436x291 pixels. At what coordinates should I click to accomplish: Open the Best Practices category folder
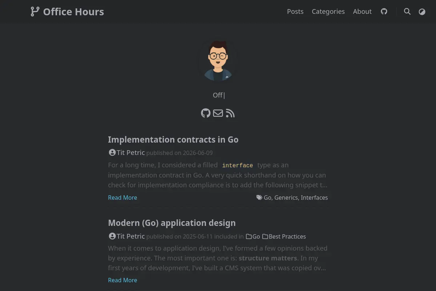coord(284,236)
